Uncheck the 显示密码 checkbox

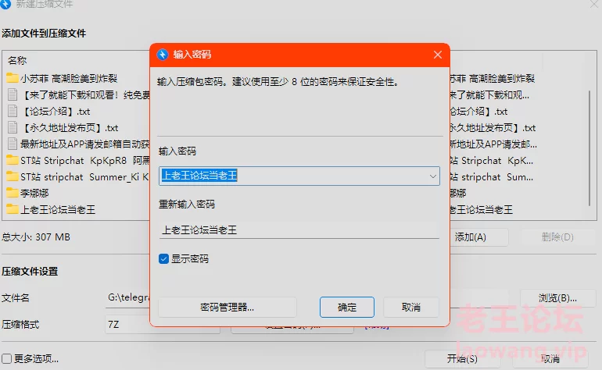tap(163, 258)
